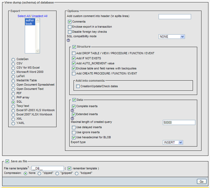Choose Microsoft Word 2000 format
This screenshot has width=210, height=188.
pyautogui.click(x=13, y=72)
